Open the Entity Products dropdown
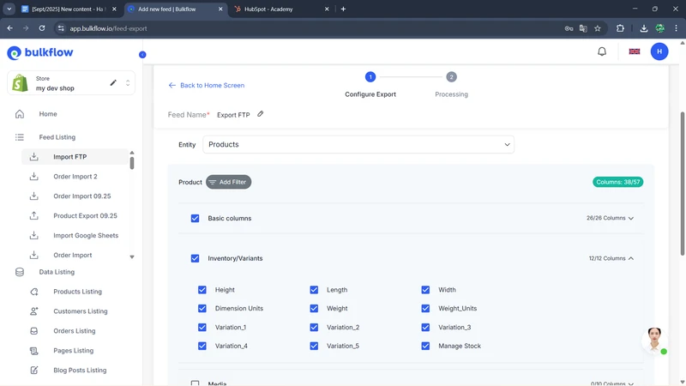 358,145
